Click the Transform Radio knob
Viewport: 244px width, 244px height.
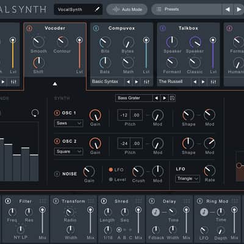coord(70,212)
